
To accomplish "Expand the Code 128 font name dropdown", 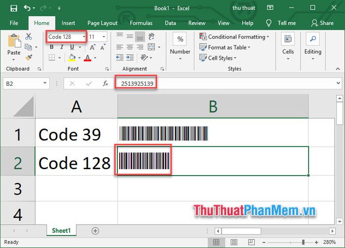I will 84,37.
